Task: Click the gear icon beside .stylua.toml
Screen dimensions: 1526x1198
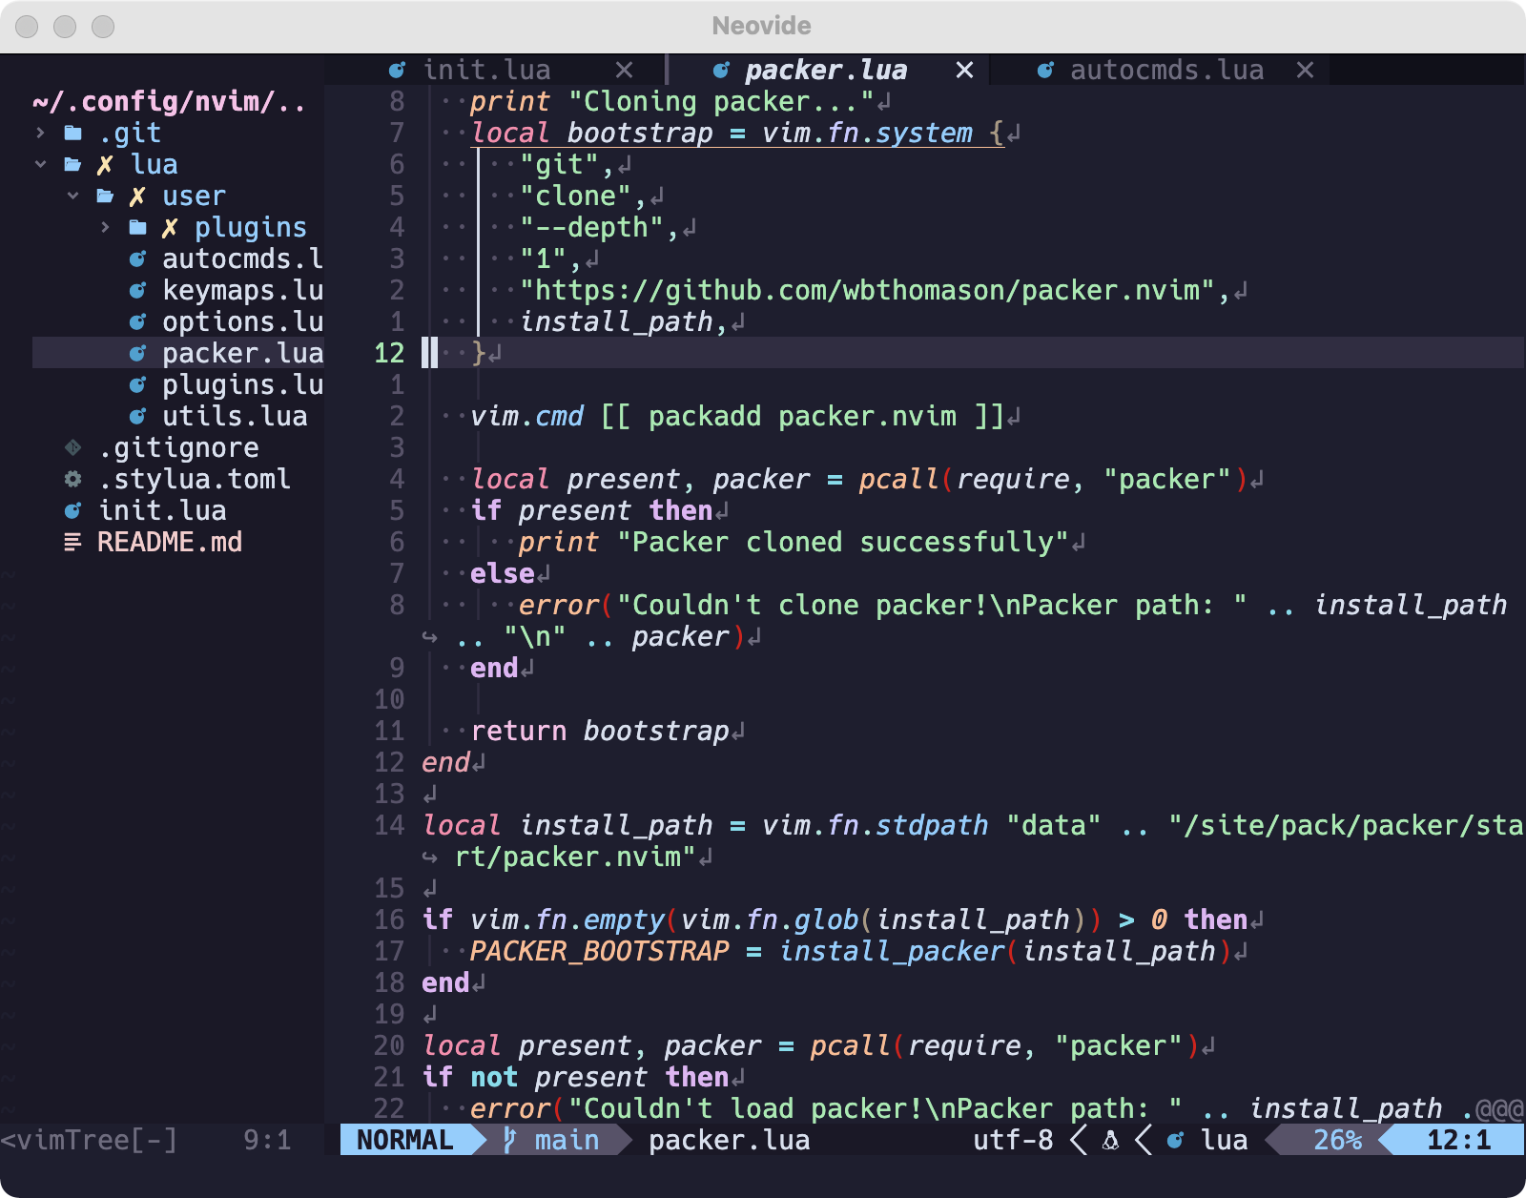Action: click(x=72, y=479)
